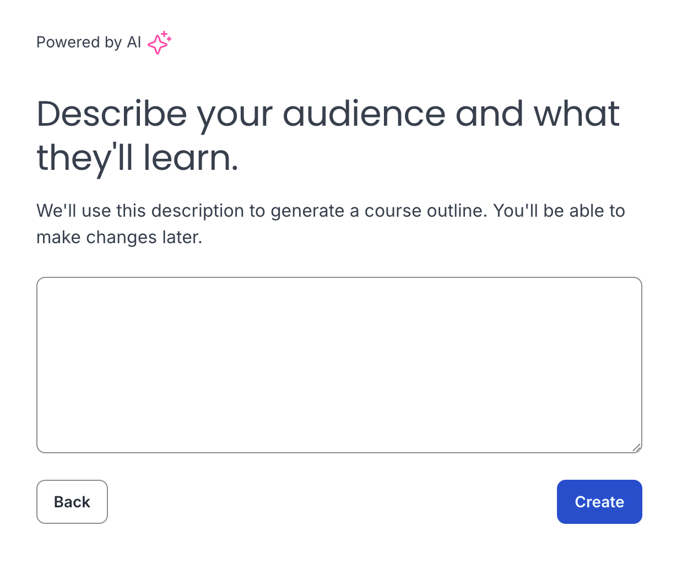This screenshot has width=682, height=579.
Task: Click the word "your" in the heading
Action: [x=235, y=114]
